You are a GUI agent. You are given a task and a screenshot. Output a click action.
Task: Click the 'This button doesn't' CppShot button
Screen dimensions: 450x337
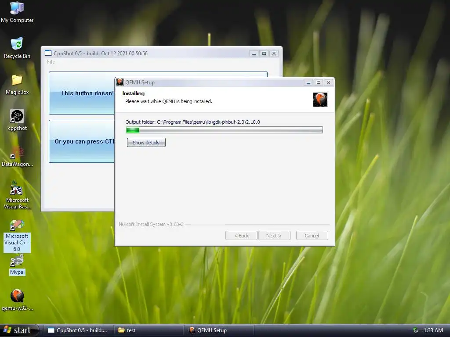(82, 93)
